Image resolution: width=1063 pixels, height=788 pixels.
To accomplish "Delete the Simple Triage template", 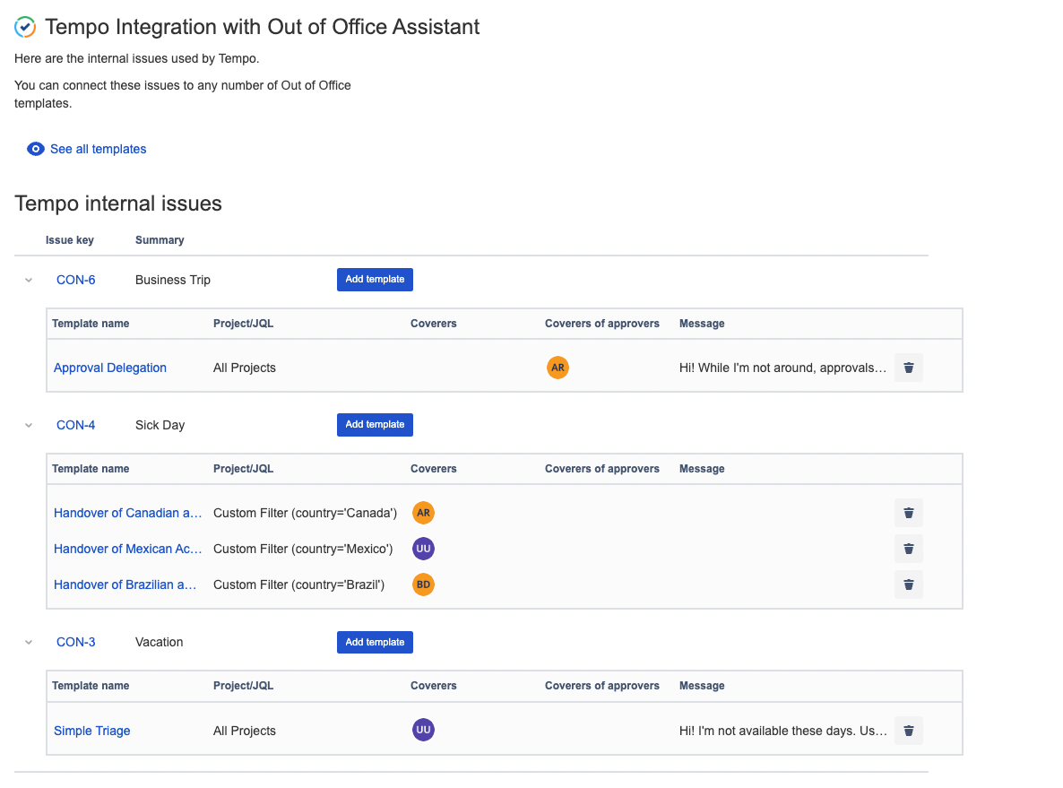I will [909, 731].
